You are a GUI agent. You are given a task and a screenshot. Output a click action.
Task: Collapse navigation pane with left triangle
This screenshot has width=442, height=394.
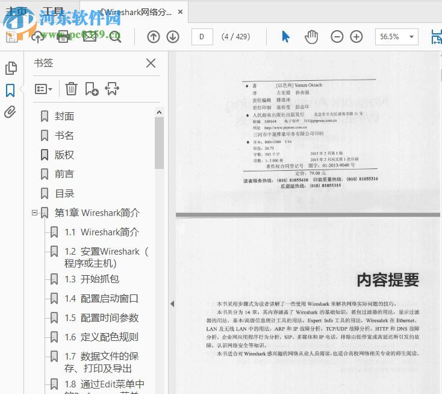click(x=172, y=303)
